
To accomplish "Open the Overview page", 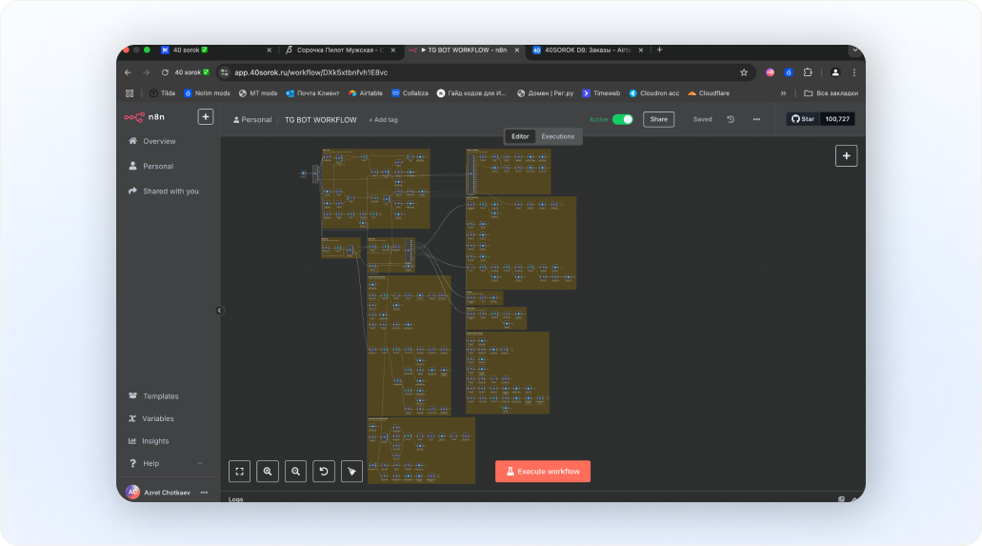I will click(152, 141).
